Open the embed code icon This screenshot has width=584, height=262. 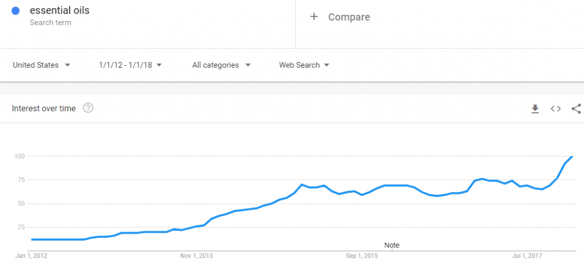coord(556,109)
